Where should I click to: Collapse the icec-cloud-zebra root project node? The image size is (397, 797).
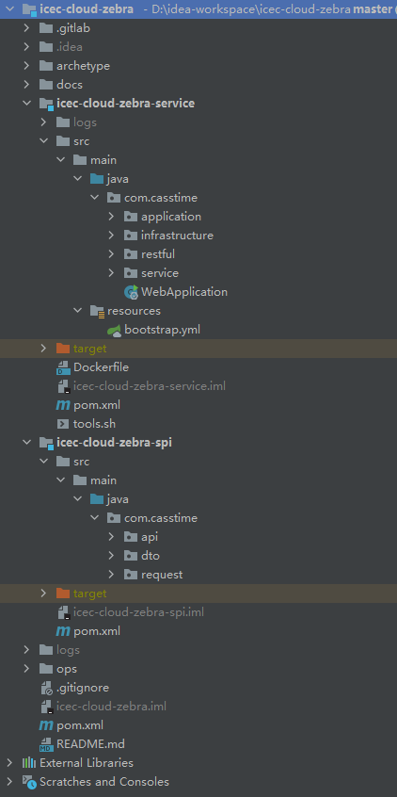point(9,9)
